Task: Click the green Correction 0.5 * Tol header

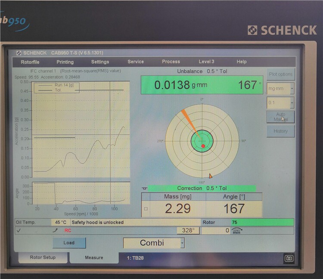Action: pyautogui.click(x=202, y=188)
